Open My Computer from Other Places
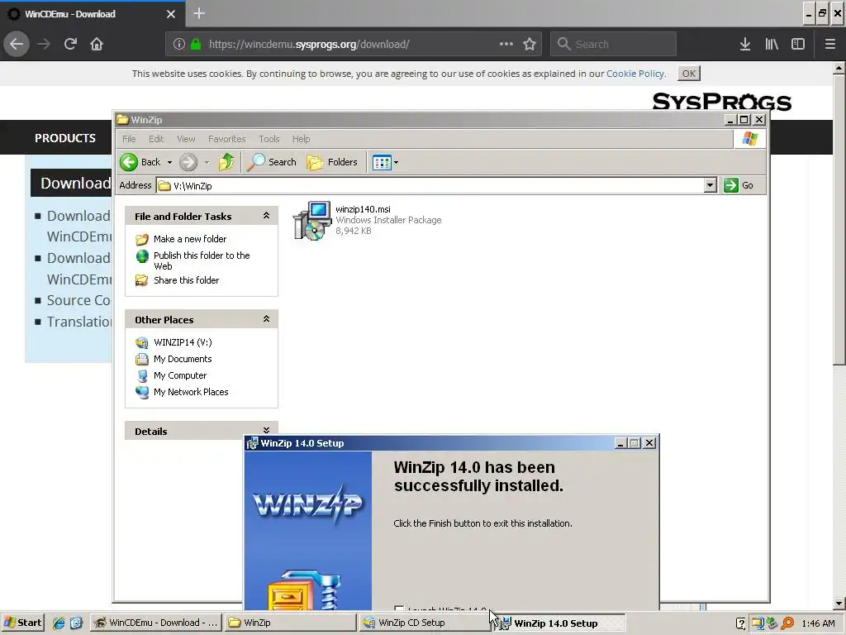The height and width of the screenshot is (635, 846). (x=179, y=375)
